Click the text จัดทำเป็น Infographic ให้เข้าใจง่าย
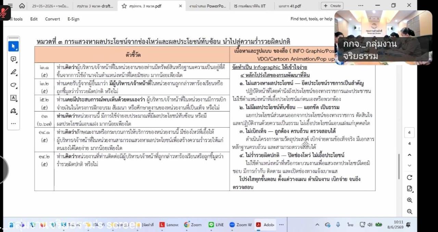 [270, 67]
